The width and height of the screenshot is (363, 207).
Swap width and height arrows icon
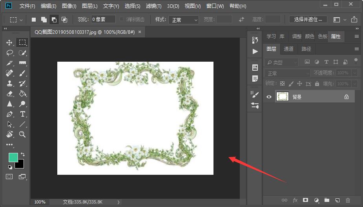241,20
